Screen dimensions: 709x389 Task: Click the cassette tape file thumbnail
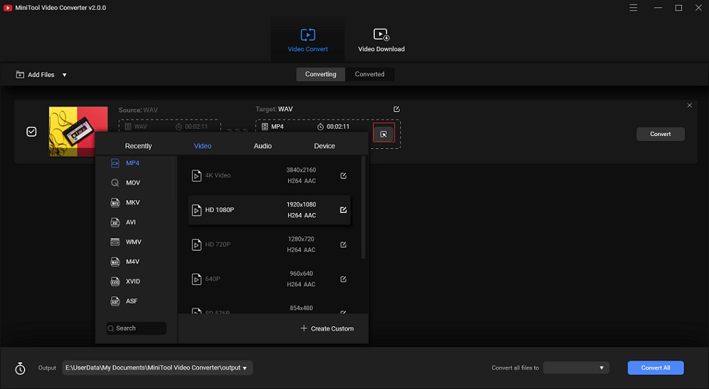pos(78,131)
